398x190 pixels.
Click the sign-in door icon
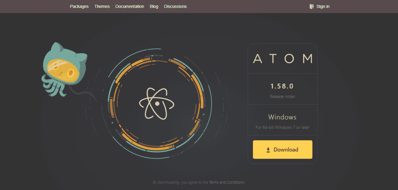[x=312, y=6]
